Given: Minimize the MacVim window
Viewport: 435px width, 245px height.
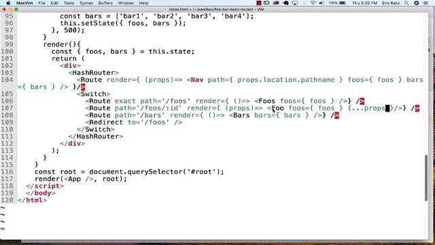Looking at the screenshot, I should point(10,9).
